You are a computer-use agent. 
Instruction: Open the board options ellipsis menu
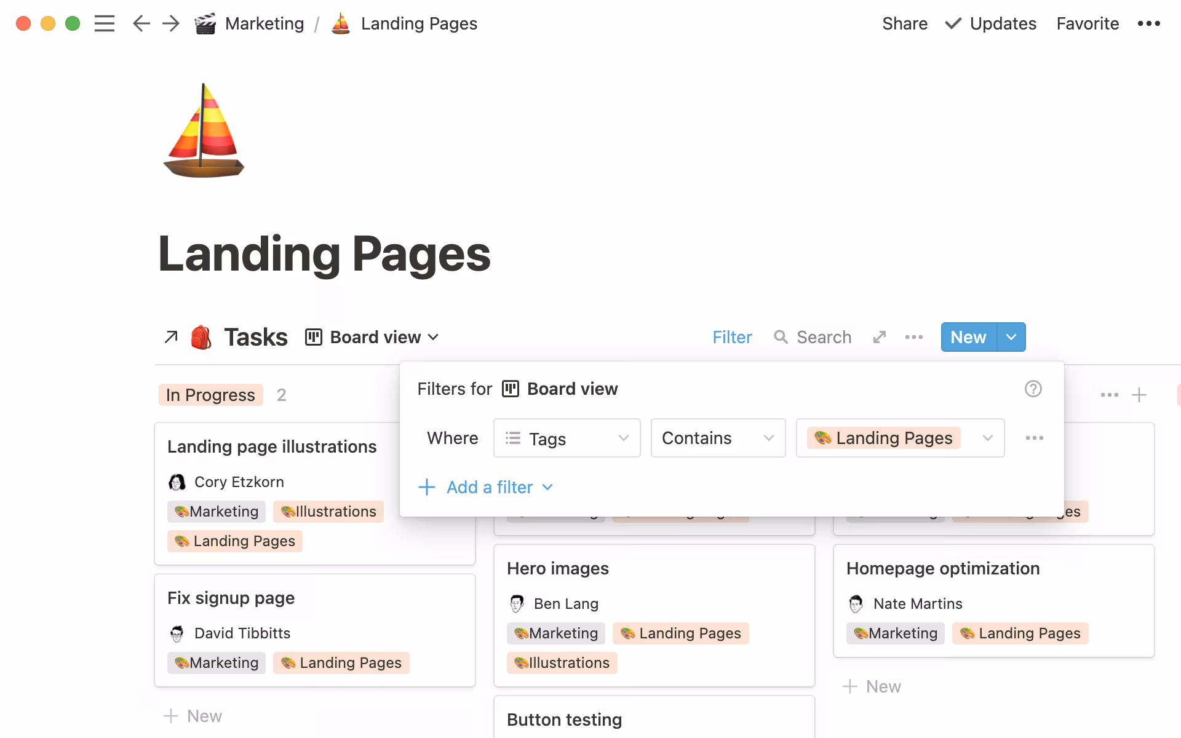(914, 337)
